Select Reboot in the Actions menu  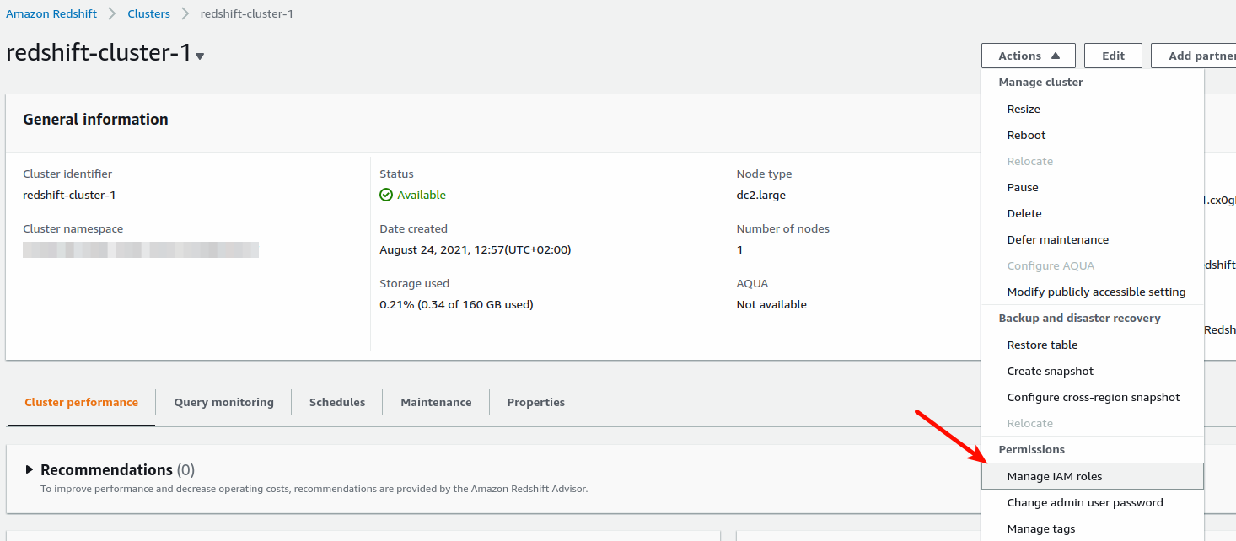tap(1026, 135)
